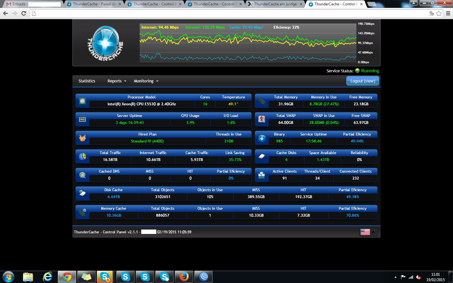Click the Disk Cache icon
The image size is (453, 283).
(82, 193)
